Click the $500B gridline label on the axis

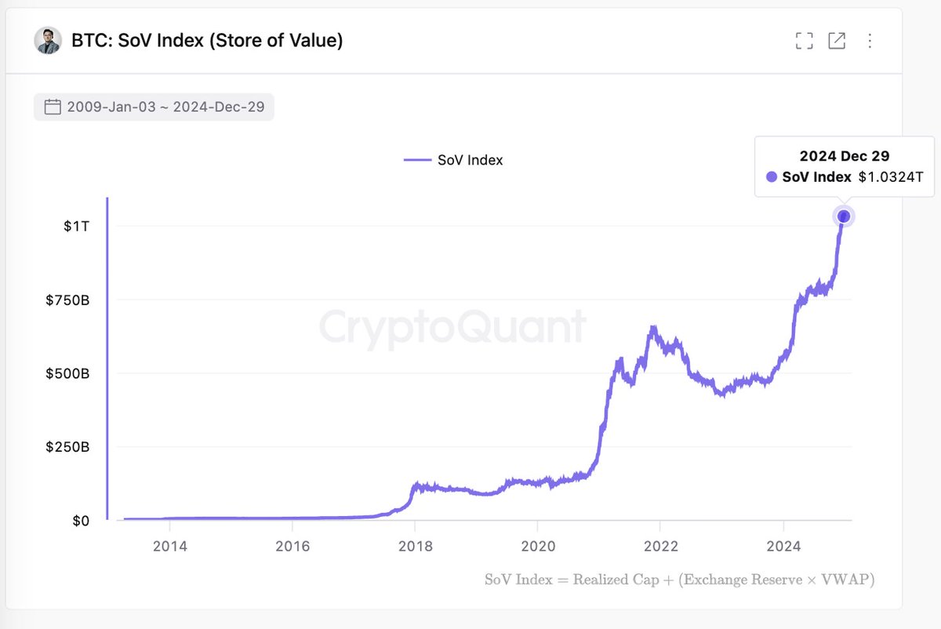pyautogui.click(x=68, y=374)
